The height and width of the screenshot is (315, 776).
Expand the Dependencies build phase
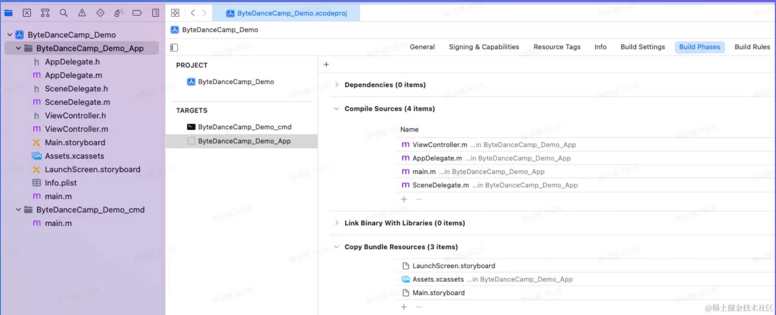[x=337, y=85]
